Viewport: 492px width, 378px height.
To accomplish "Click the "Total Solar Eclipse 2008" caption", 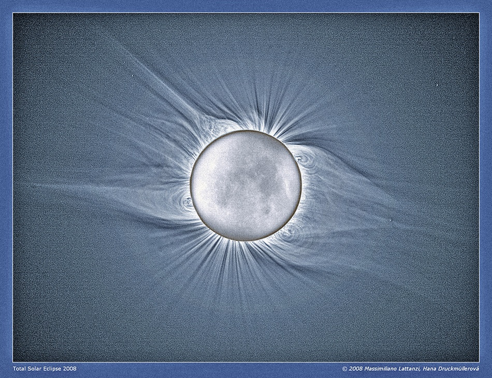I will [x=45, y=369].
